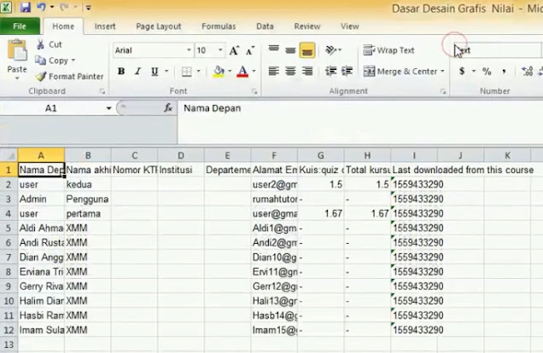
Task: Click the Orientation icon
Action: point(332,50)
